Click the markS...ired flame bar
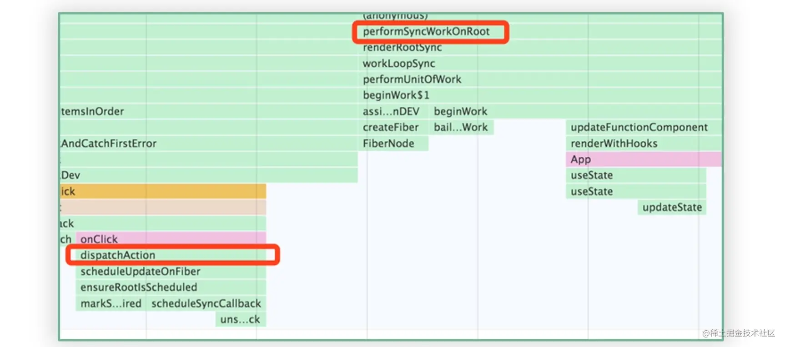 (x=111, y=303)
